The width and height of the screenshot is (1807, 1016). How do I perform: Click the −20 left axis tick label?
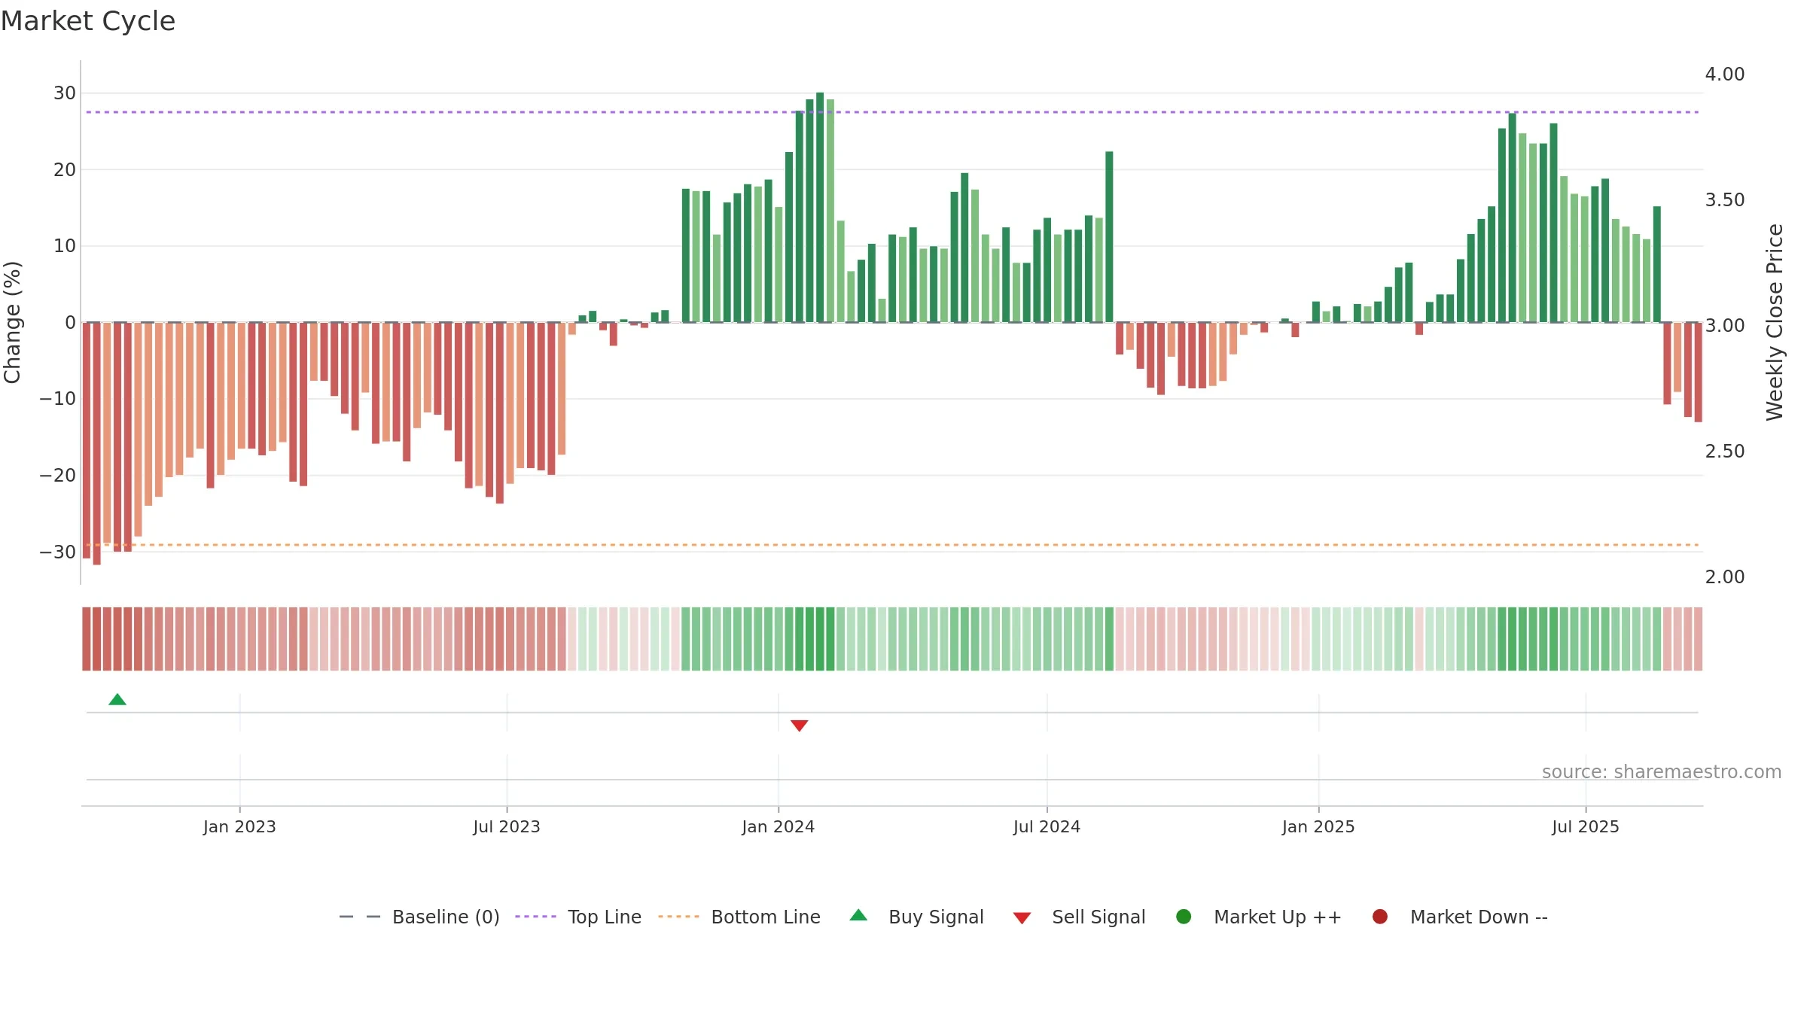tap(58, 476)
